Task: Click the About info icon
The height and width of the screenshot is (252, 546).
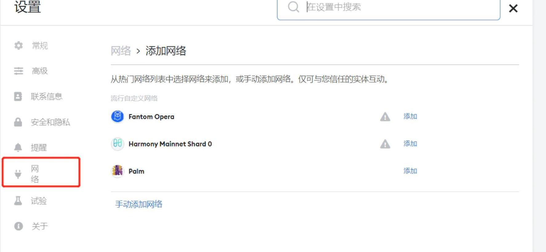Action: point(18,226)
